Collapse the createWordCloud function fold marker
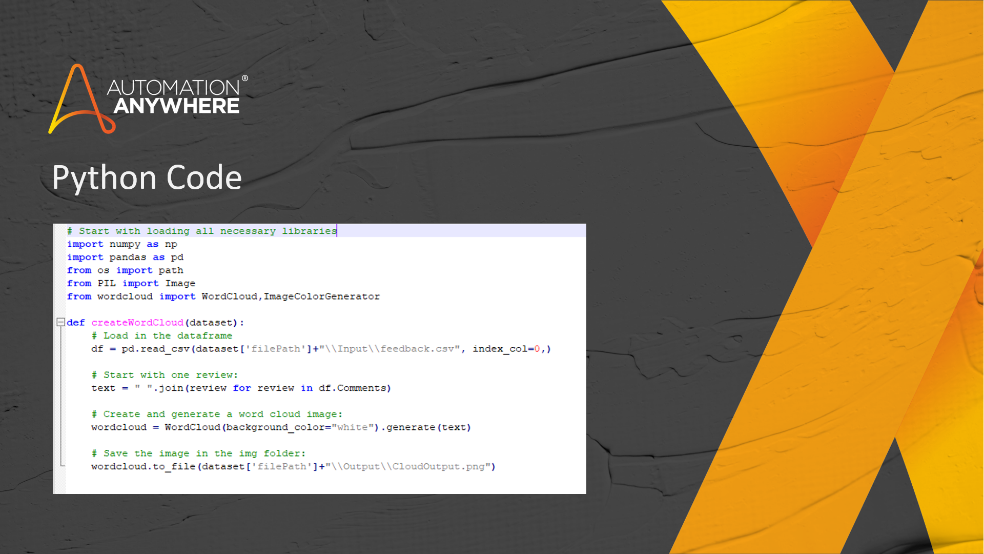Screen dimensions: 984x554 tap(60, 322)
